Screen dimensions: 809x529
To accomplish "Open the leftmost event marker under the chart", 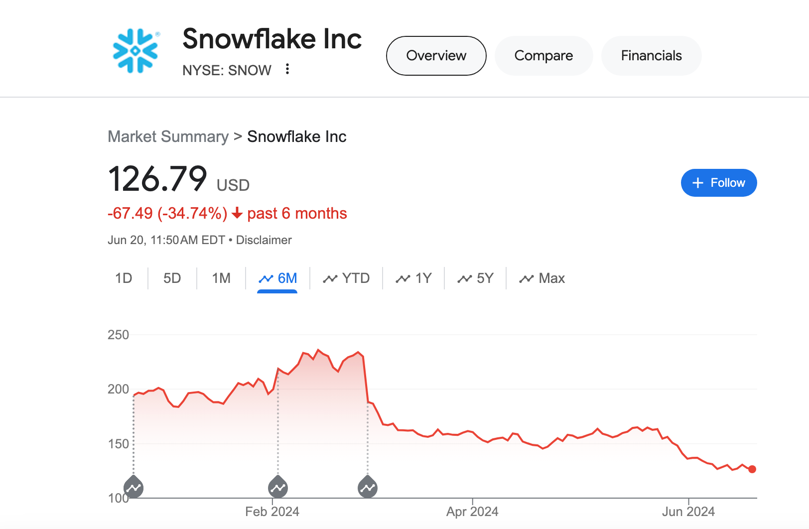I will pos(134,487).
